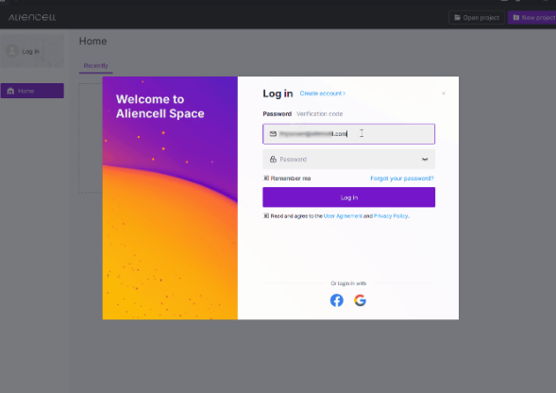
Task: Click the purple Log in button
Action: click(x=348, y=197)
